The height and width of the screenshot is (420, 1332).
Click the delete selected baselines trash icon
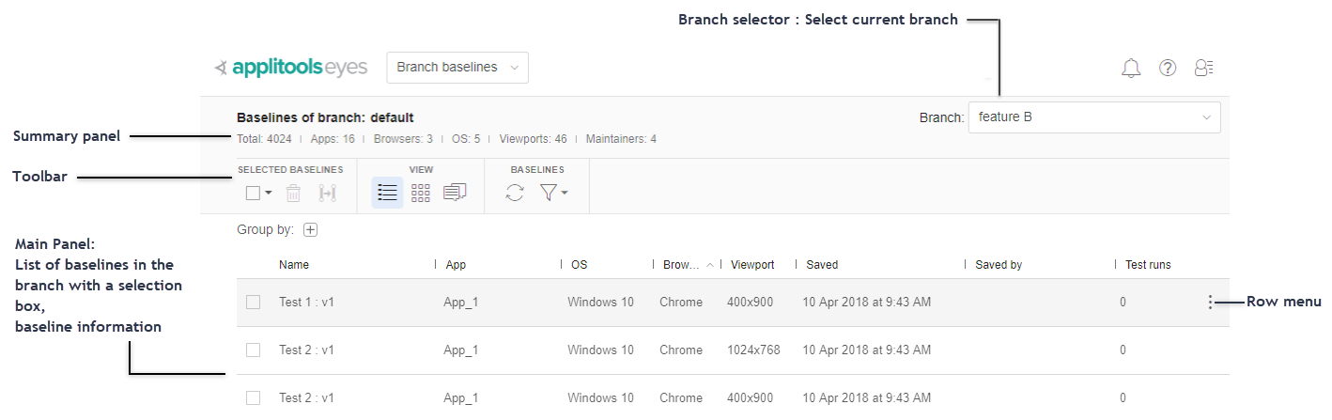click(293, 194)
